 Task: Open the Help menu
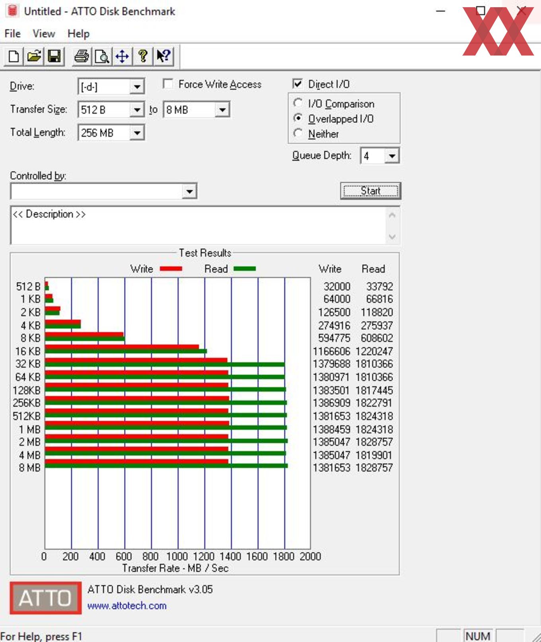[x=78, y=33]
